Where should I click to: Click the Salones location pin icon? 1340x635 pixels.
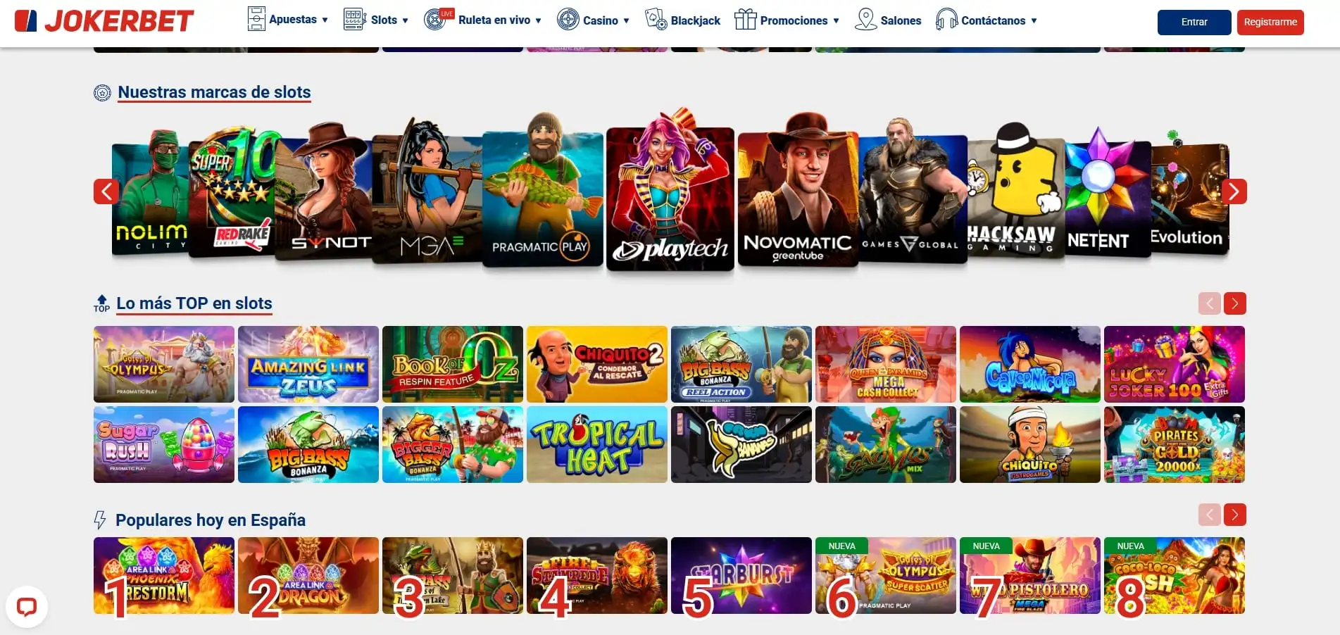click(865, 20)
